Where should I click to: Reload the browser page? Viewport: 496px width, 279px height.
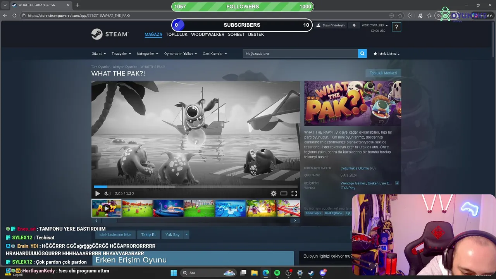[14, 15]
